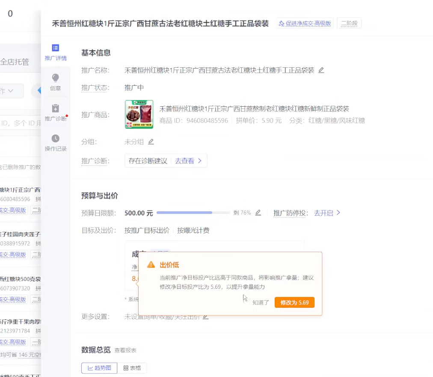Edit the 推广名称 pencil icon

click(321, 70)
